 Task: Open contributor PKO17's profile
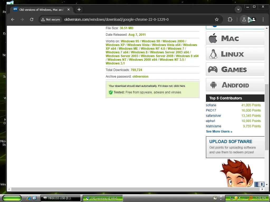click(211, 110)
